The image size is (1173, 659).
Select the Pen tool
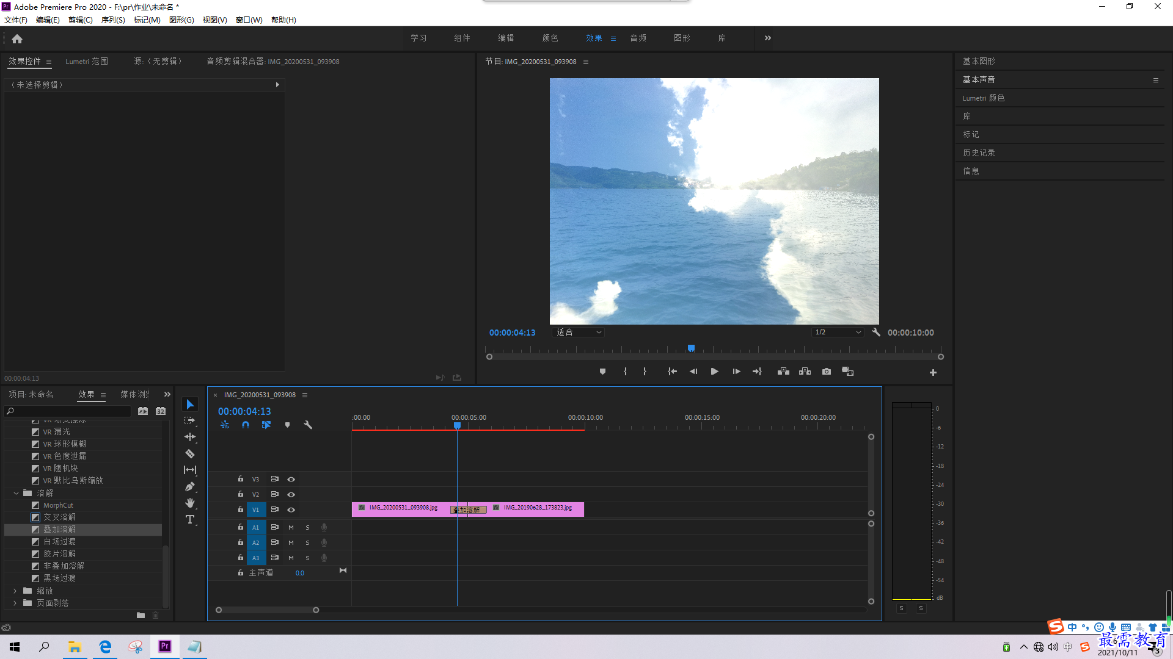(x=190, y=486)
